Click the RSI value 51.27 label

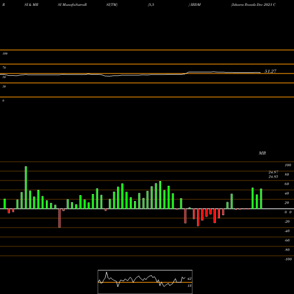point(270,71)
